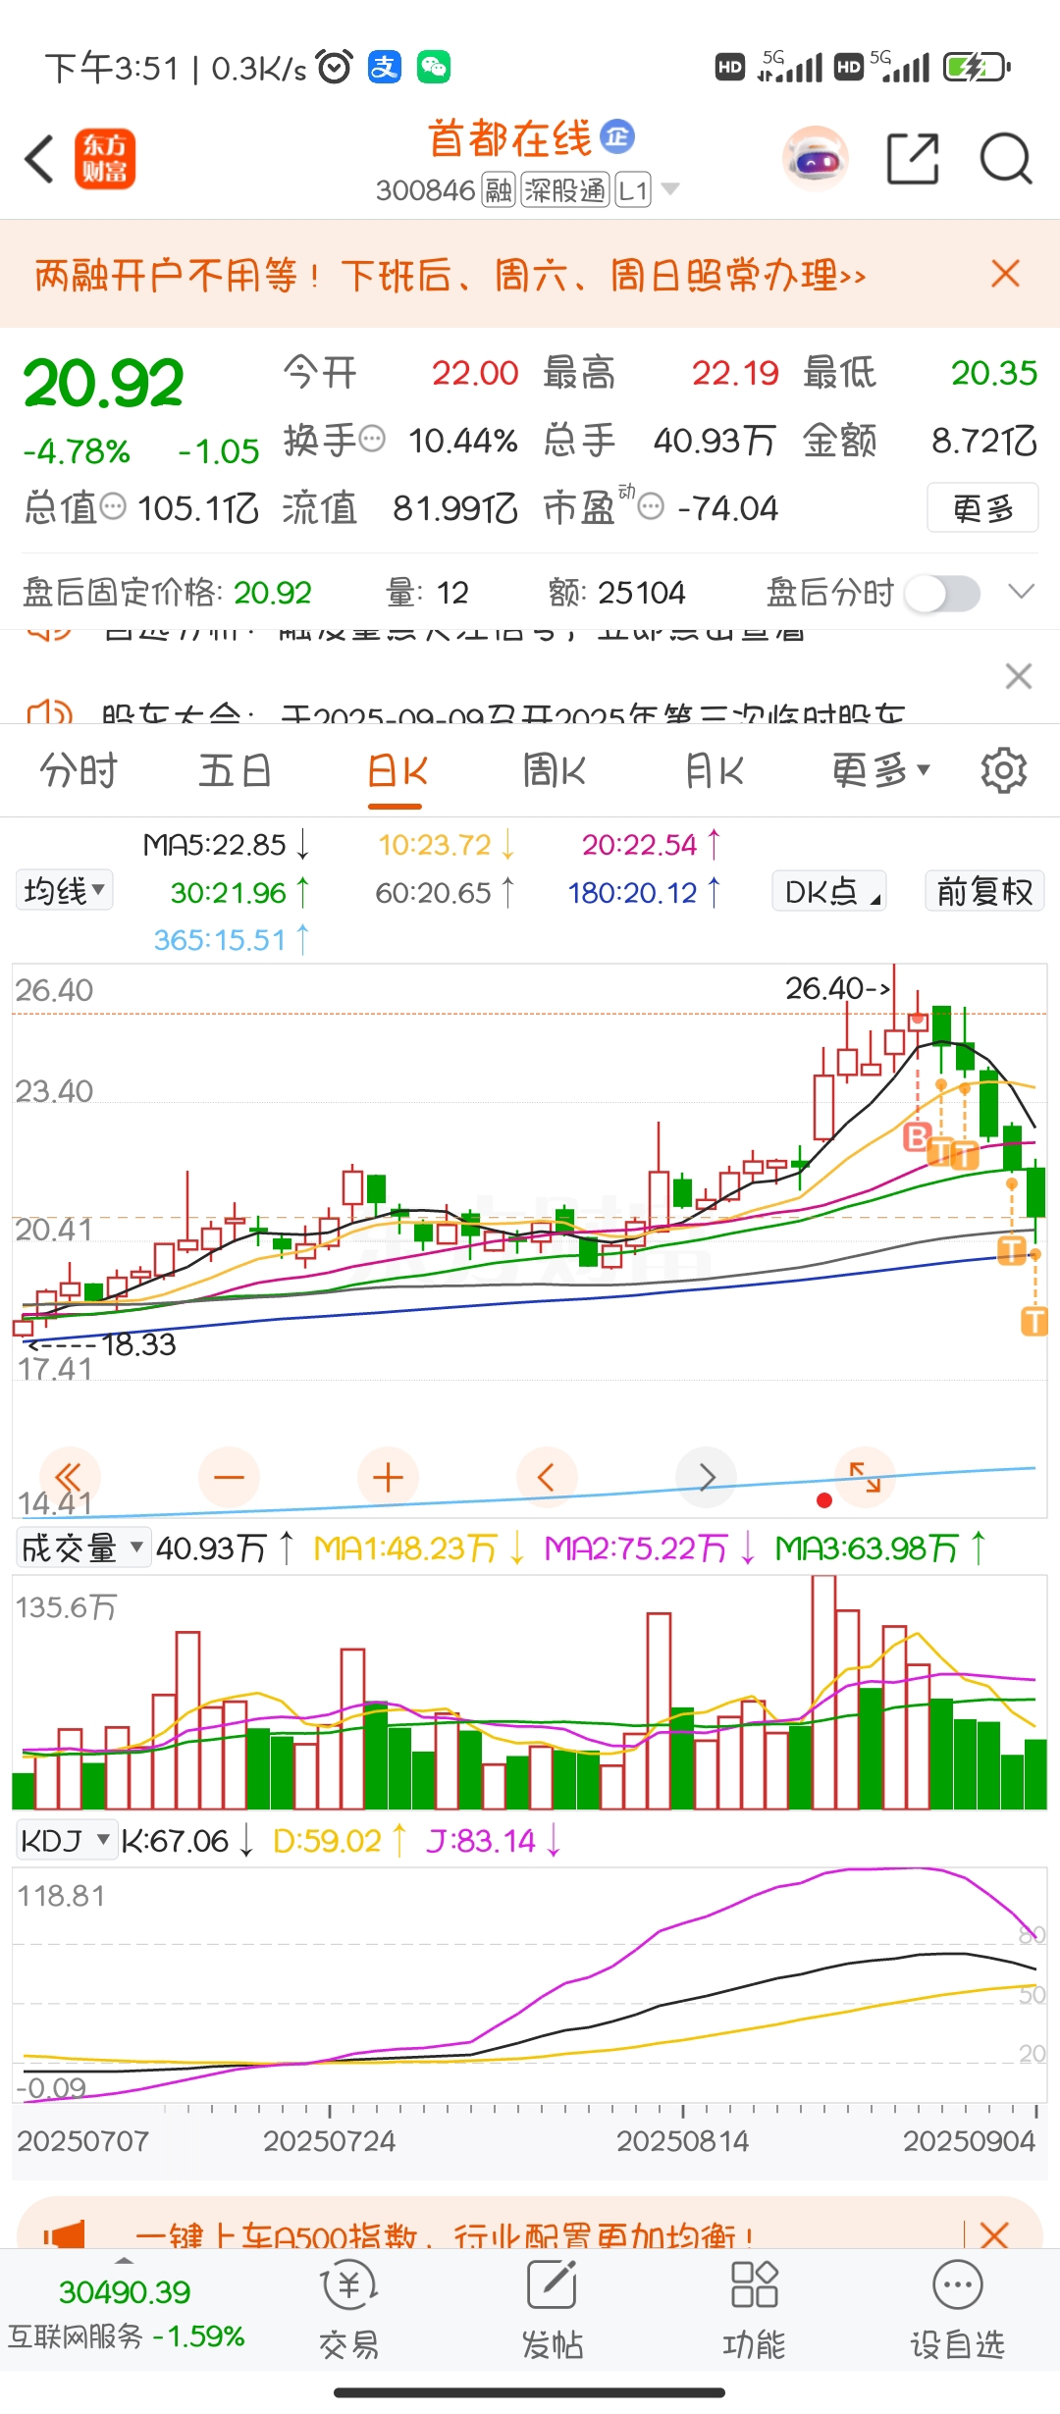The image size is (1060, 2414).
Task: Tap the back arrow icon
Action: coord(39,159)
